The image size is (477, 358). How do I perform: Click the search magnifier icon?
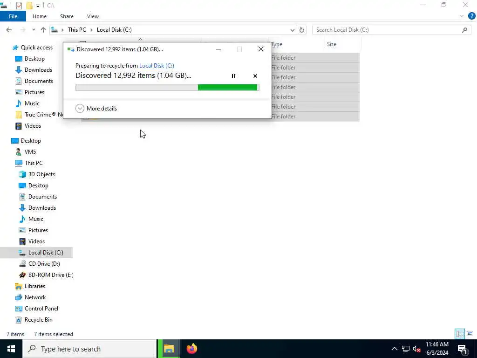point(464,30)
